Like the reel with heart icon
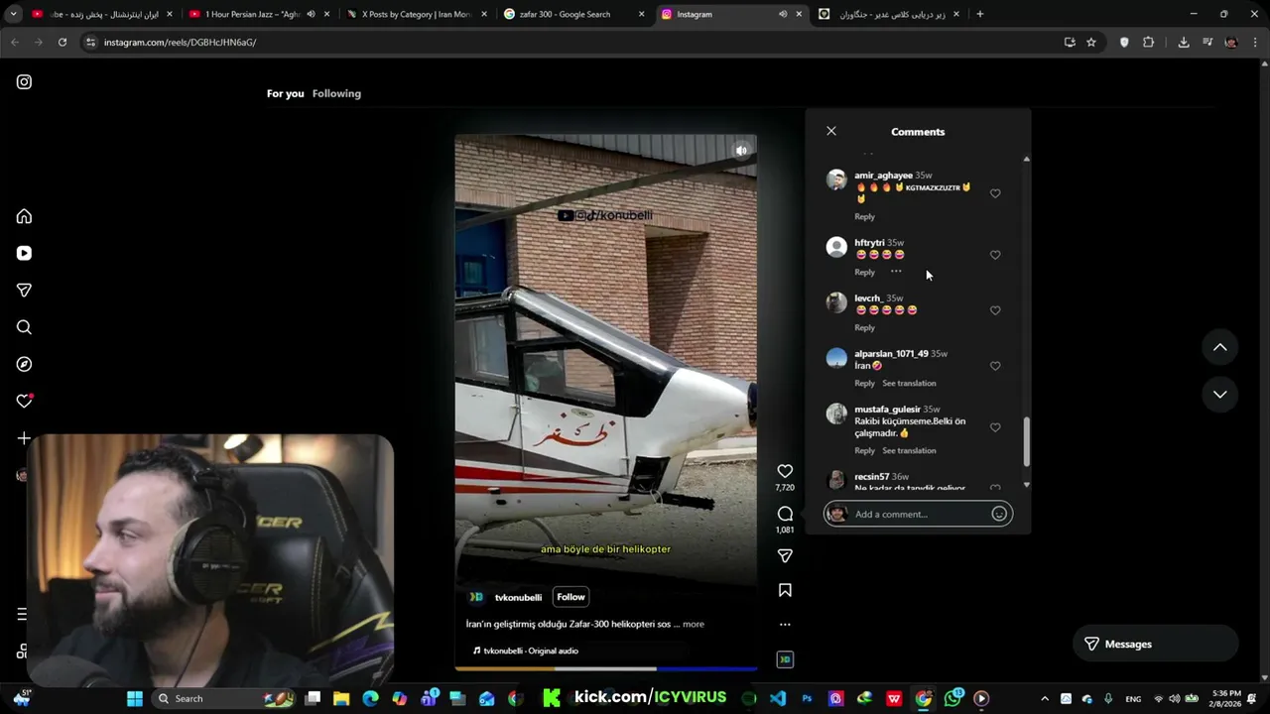 click(785, 471)
